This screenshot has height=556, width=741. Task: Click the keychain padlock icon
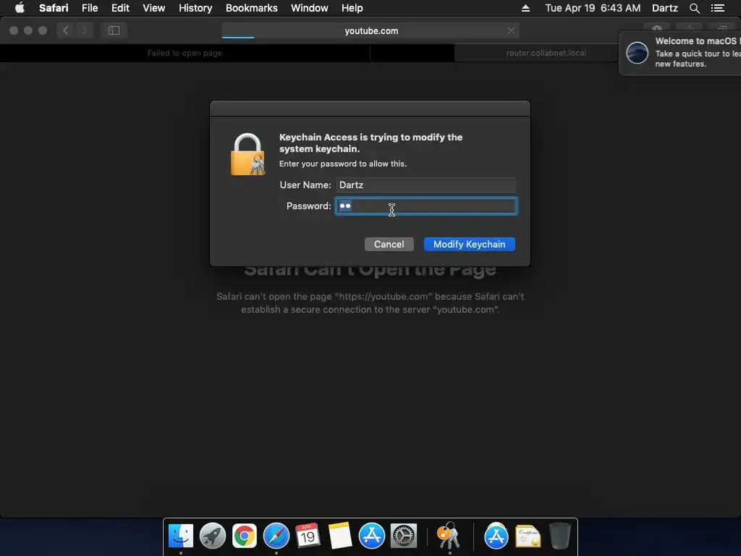247,154
